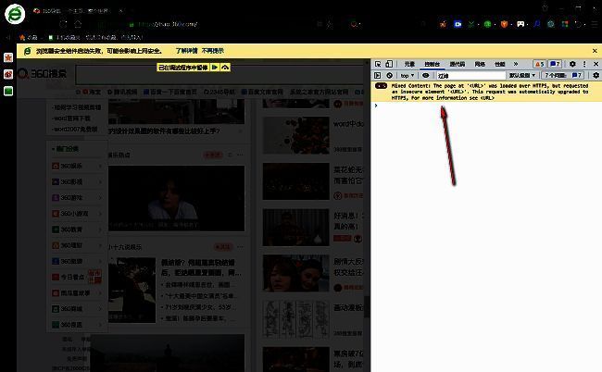Click the blue video camera extension icon
The width and height of the screenshot is (602, 372).
(458, 24)
